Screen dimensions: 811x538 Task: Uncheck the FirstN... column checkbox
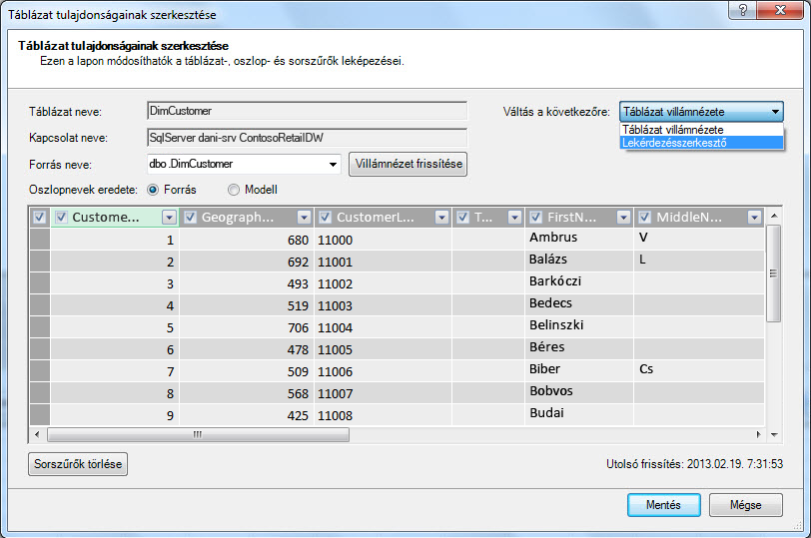tap(535, 217)
